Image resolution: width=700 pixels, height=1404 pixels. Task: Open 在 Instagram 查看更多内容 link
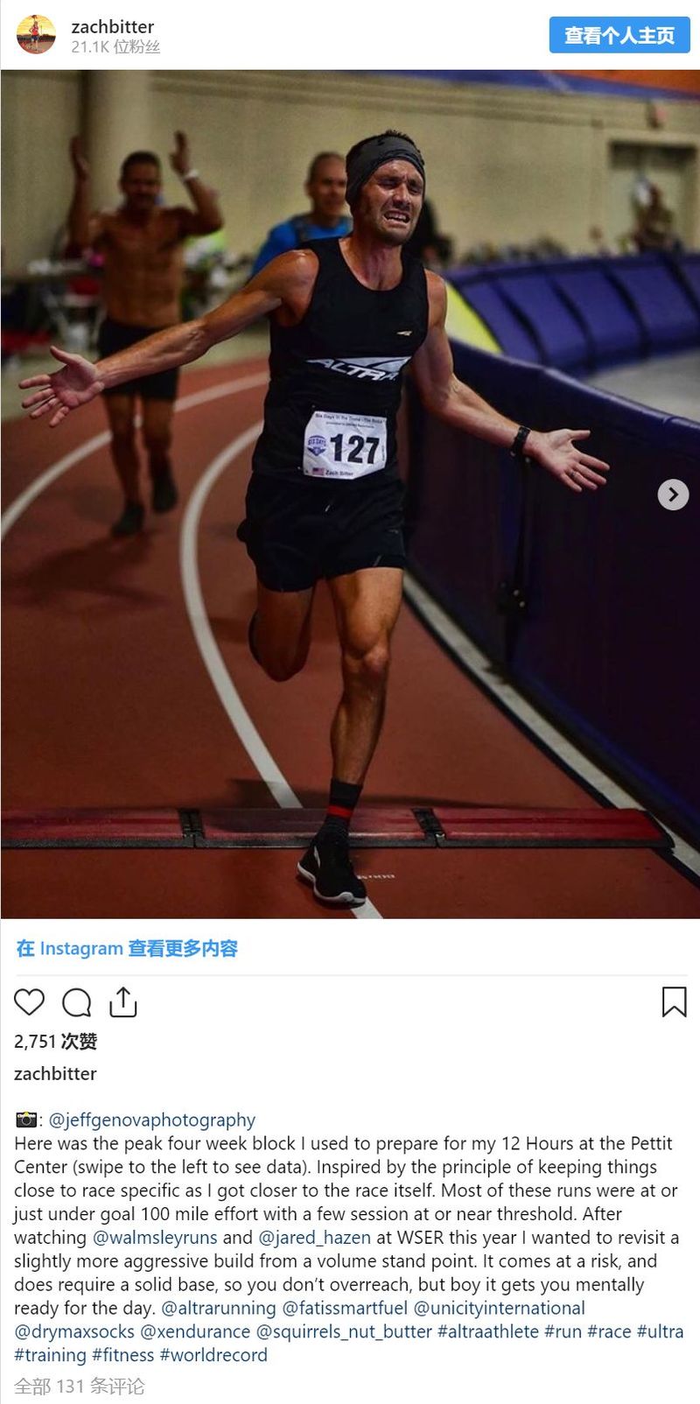click(127, 948)
